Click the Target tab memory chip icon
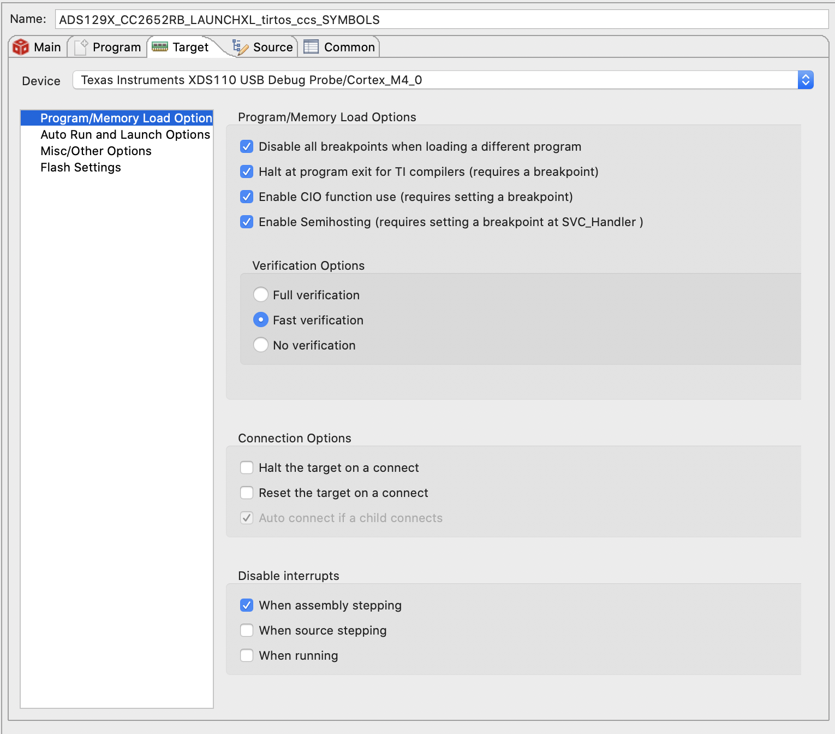 pos(160,47)
